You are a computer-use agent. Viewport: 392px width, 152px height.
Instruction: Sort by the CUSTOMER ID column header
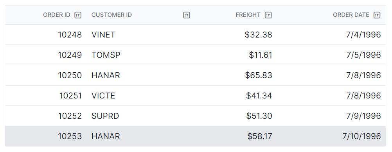pos(111,15)
